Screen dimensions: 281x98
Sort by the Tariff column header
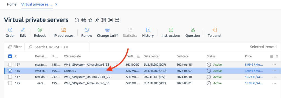coord(131,56)
